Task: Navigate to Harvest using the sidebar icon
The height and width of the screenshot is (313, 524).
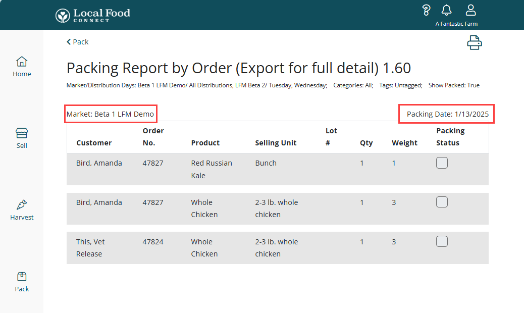Action: (x=22, y=209)
